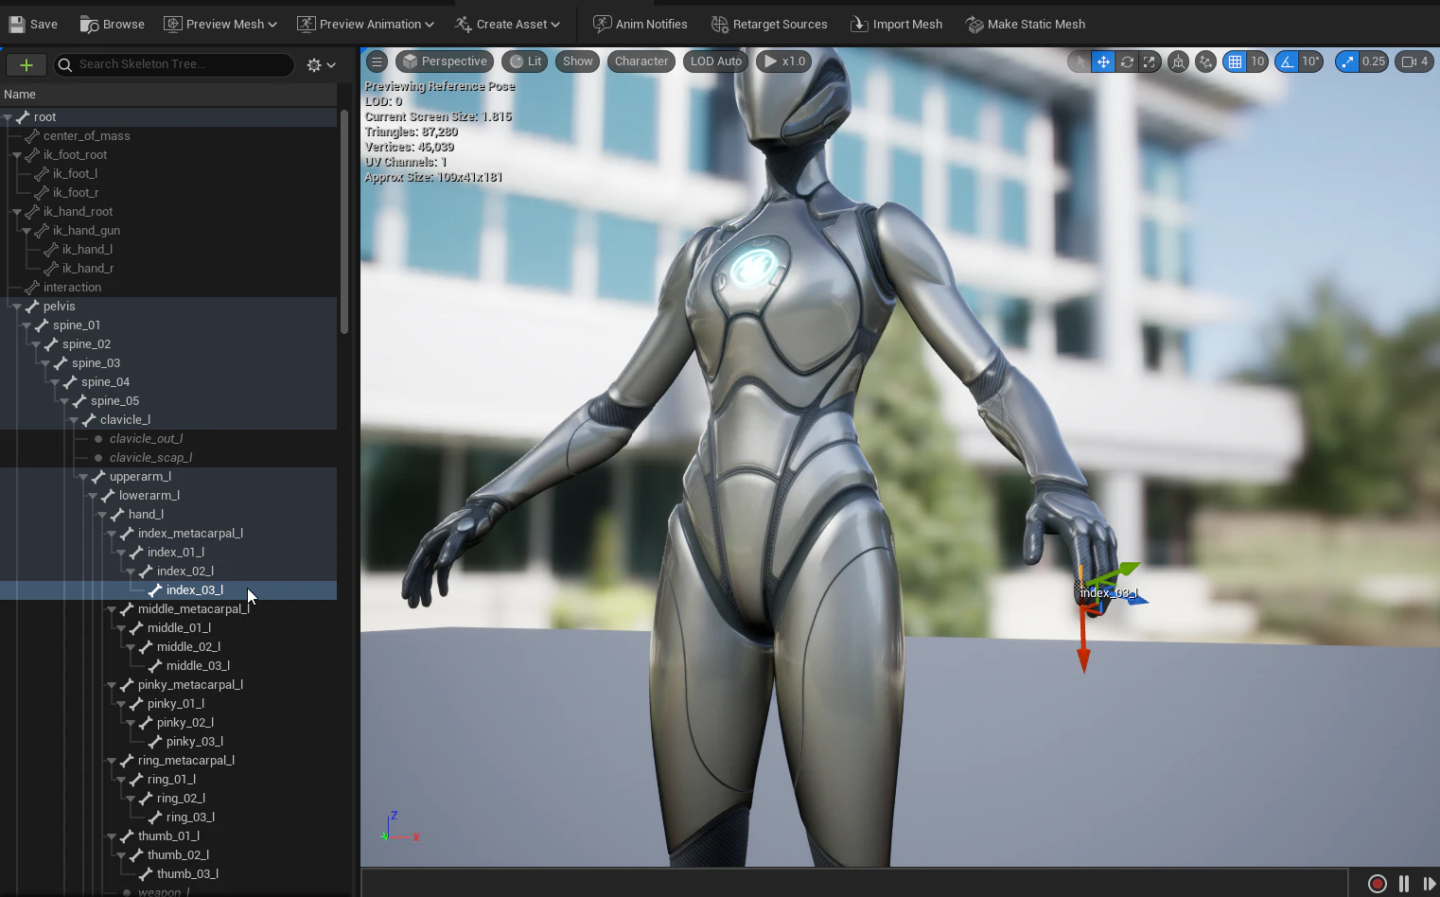The width and height of the screenshot is (1440, 897).
Task: Open the Preview Mesh dropdown
Action: tap(220, 24)
